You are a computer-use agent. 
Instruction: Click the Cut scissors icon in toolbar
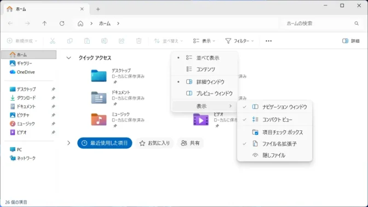pos(53,41)
